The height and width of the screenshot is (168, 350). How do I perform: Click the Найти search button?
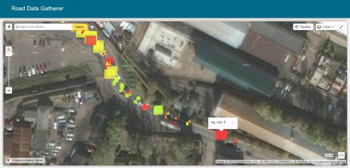point(80,27)
